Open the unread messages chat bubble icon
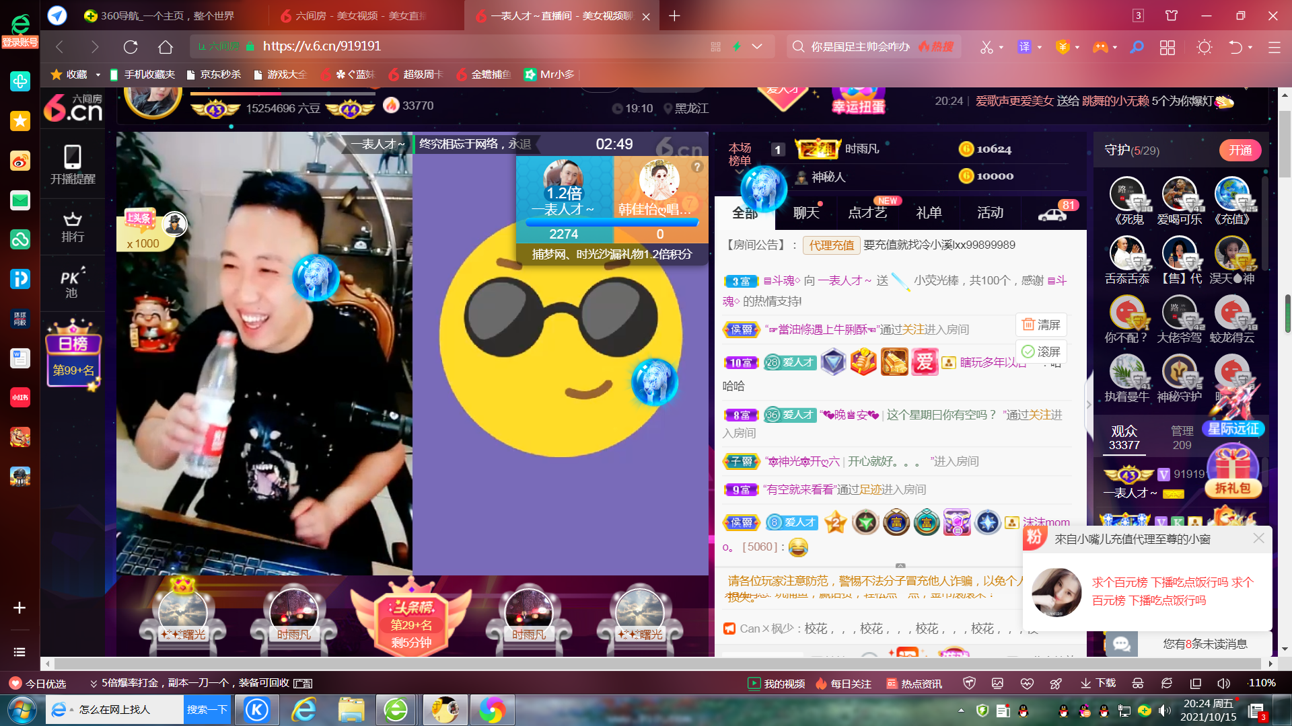 pos(1121,644)
